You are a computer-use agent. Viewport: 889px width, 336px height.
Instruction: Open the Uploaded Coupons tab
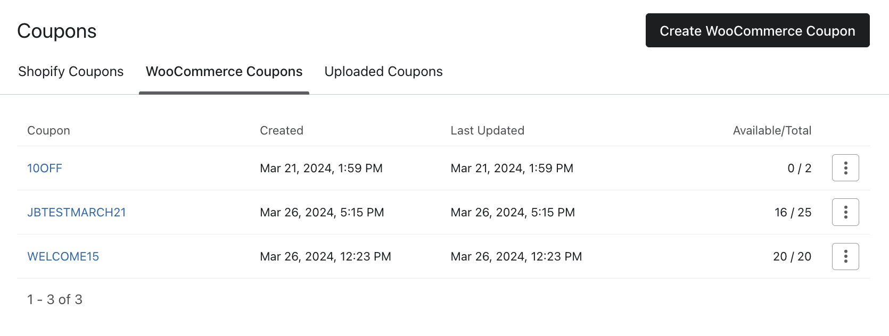(383, 71)
